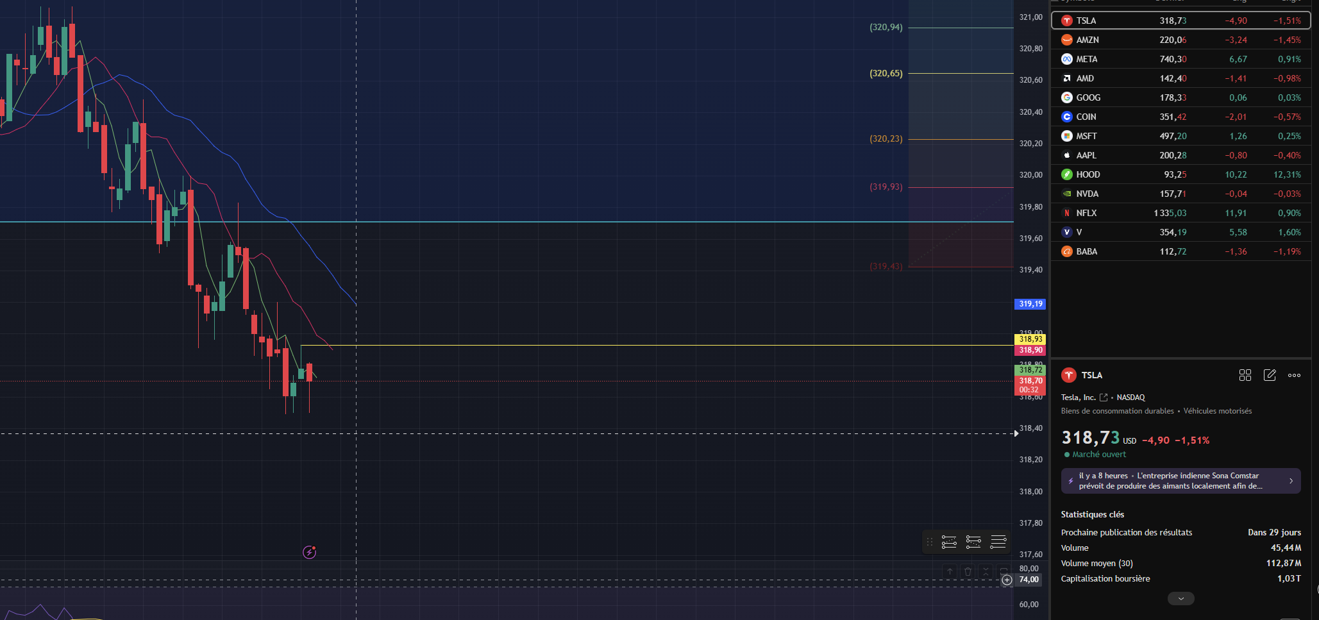Click the NFLX last price 1 335,03
1319x620 pixels.
(x=1170, y=213)
